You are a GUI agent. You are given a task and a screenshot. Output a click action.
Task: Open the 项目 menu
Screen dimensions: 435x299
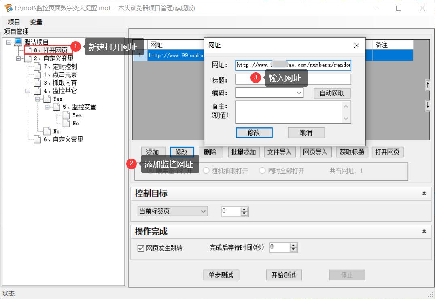(13, 22)
